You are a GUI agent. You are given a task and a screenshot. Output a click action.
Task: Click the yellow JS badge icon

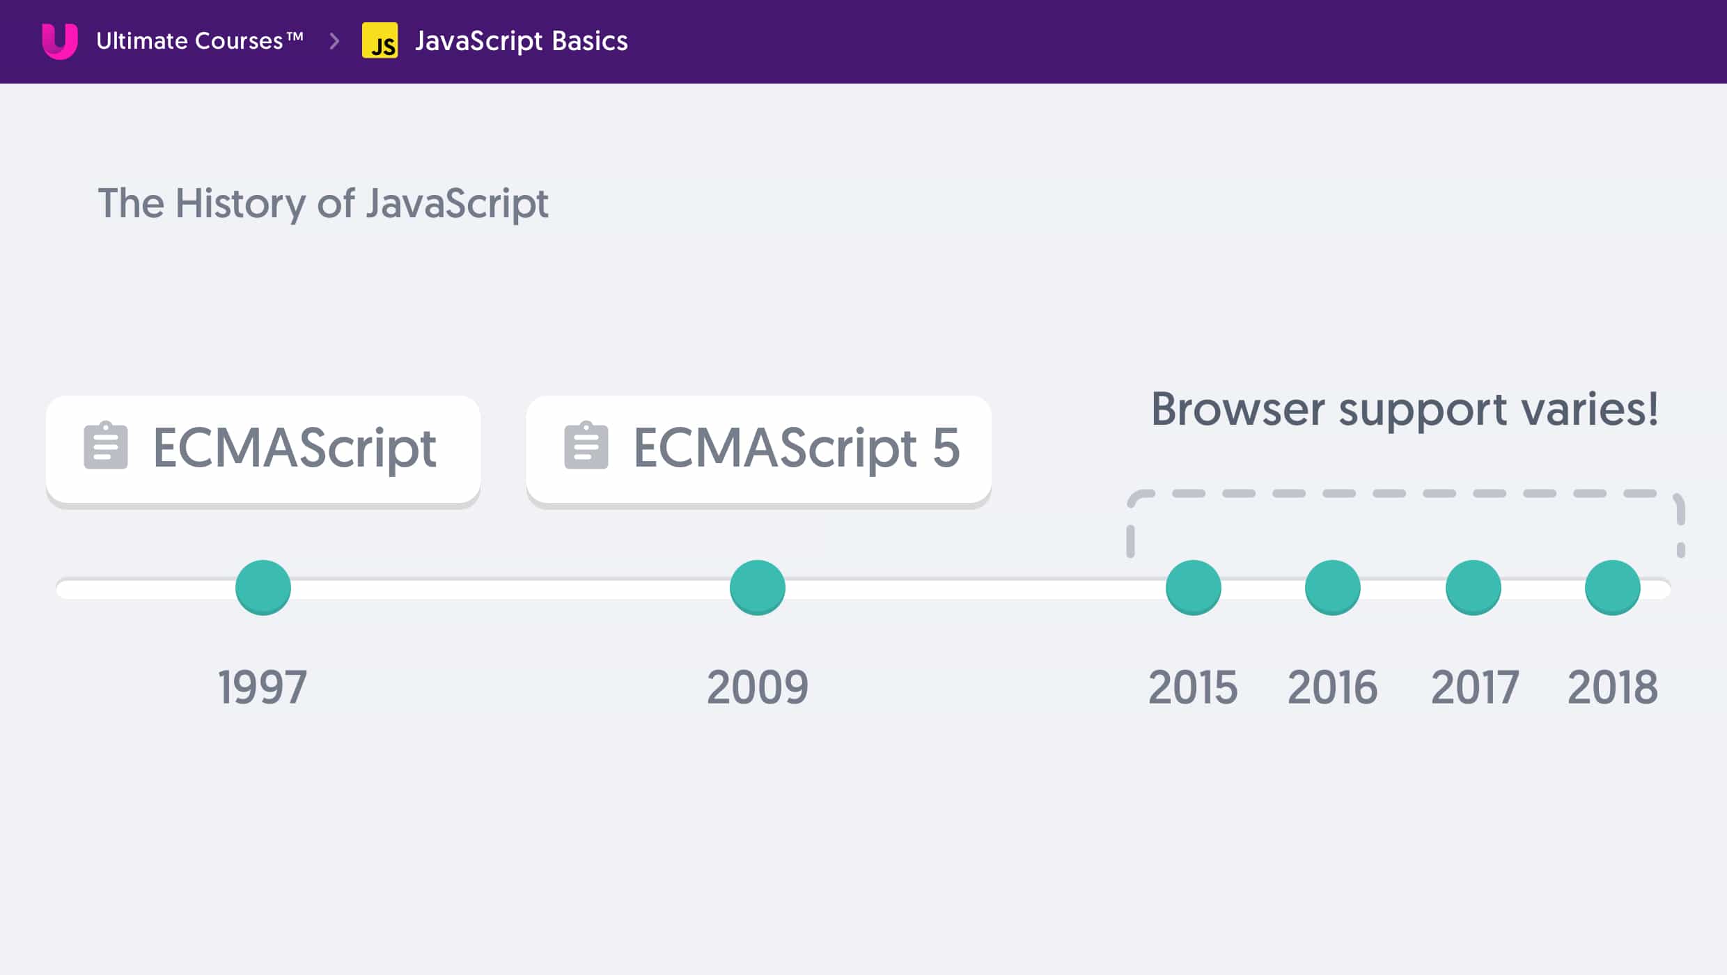(380, 41)
